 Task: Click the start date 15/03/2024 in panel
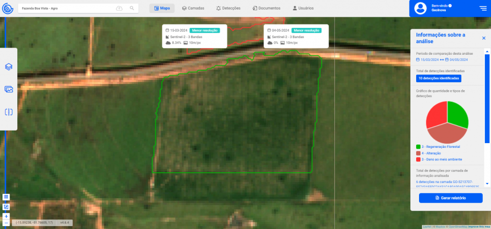430,60
